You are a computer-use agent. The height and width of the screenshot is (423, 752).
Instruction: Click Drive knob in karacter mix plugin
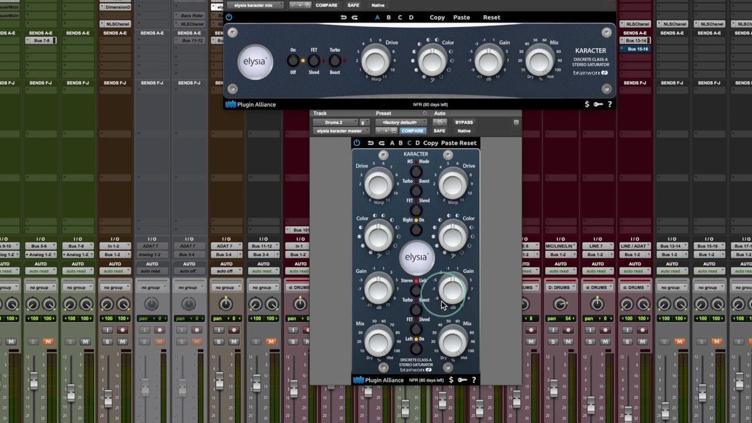coord(375,61)
